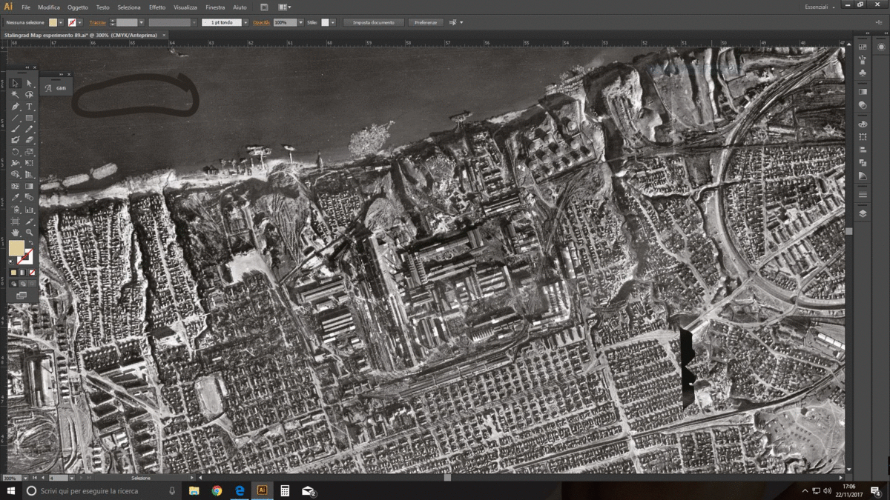Open the Symbols panel icon
The width and height of the screenshot is (890, 500).
pyautogui.click(x=863, y=73)
